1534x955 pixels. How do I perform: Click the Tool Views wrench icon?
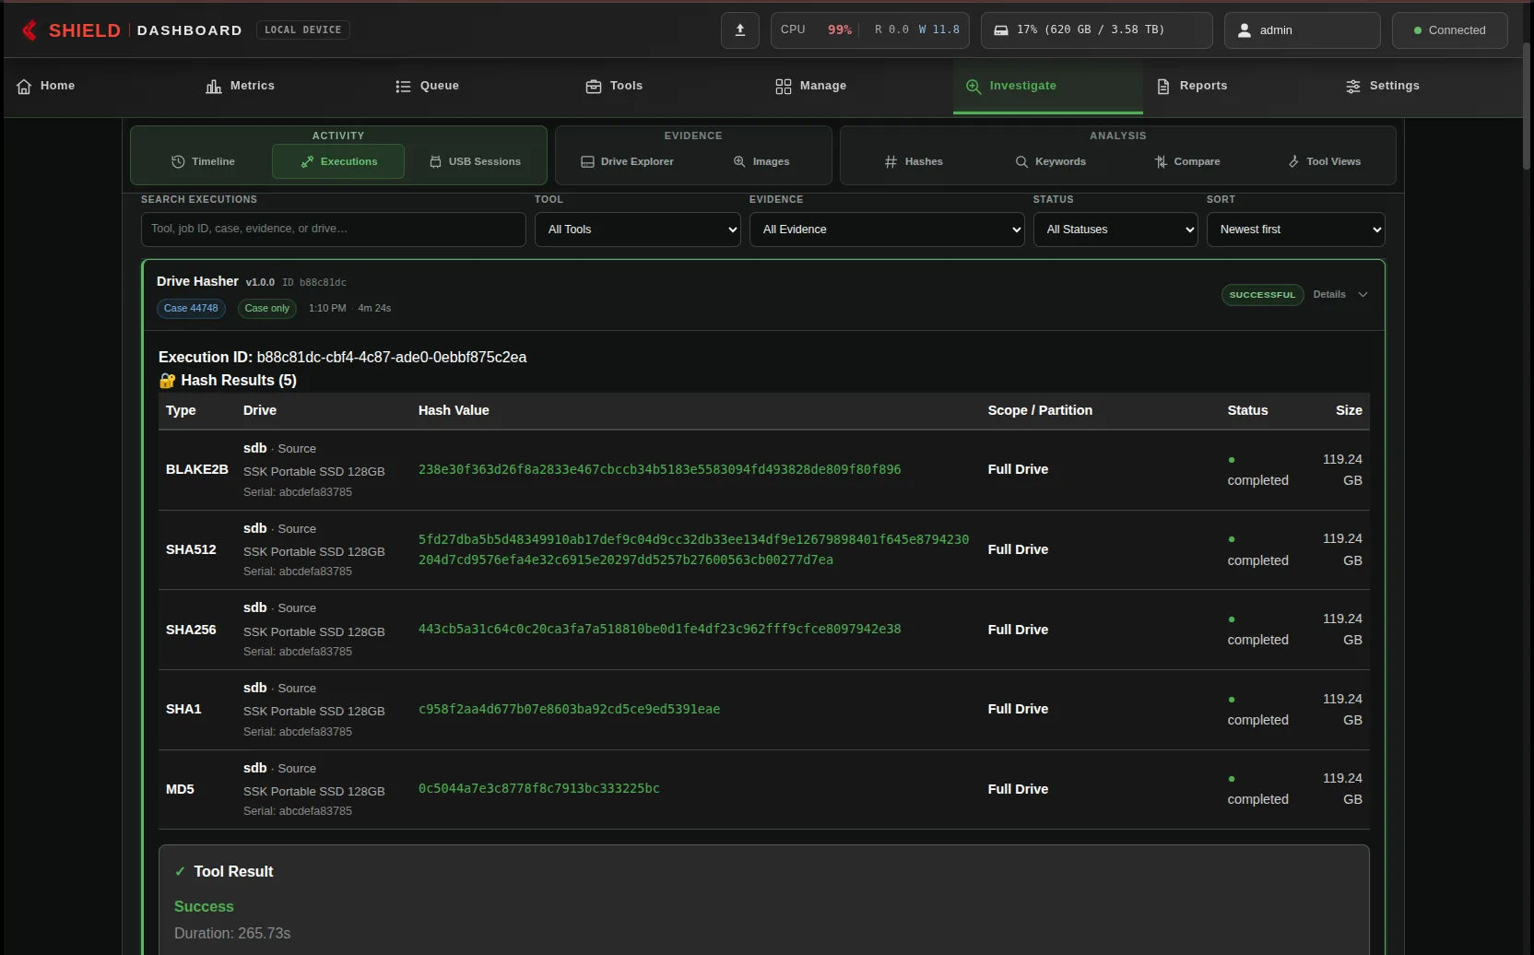[x=1293, y=161]
